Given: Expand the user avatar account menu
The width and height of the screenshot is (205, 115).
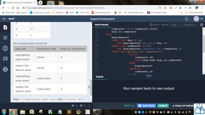Looking at the screenshot, I should [201, 19].
